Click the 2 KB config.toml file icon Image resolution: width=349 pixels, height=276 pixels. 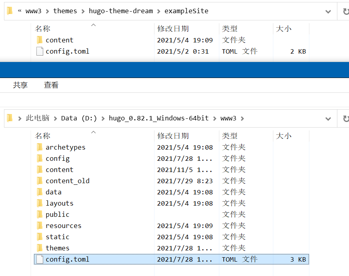coord(39,51)
